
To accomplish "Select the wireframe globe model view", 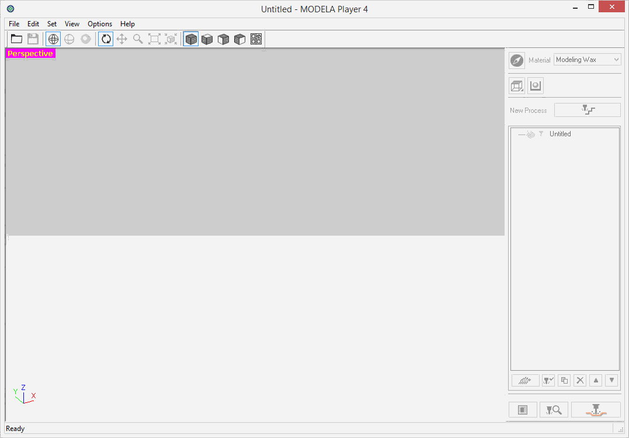I will 53,39.
